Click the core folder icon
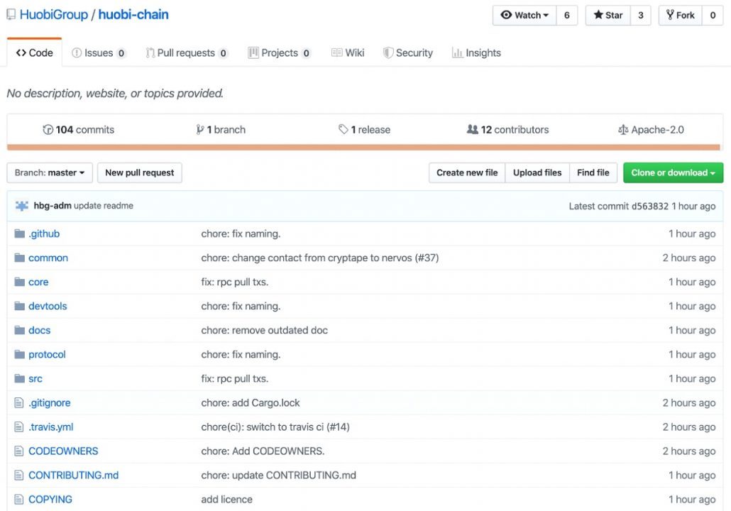 coord(19,282)
